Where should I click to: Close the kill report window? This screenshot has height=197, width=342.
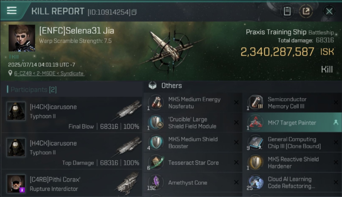pyautogui.click(x=329, y=11)
